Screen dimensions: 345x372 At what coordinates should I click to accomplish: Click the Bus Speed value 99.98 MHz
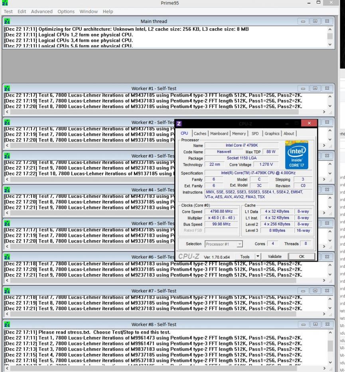pyautogui.click(x=221, y=224)
